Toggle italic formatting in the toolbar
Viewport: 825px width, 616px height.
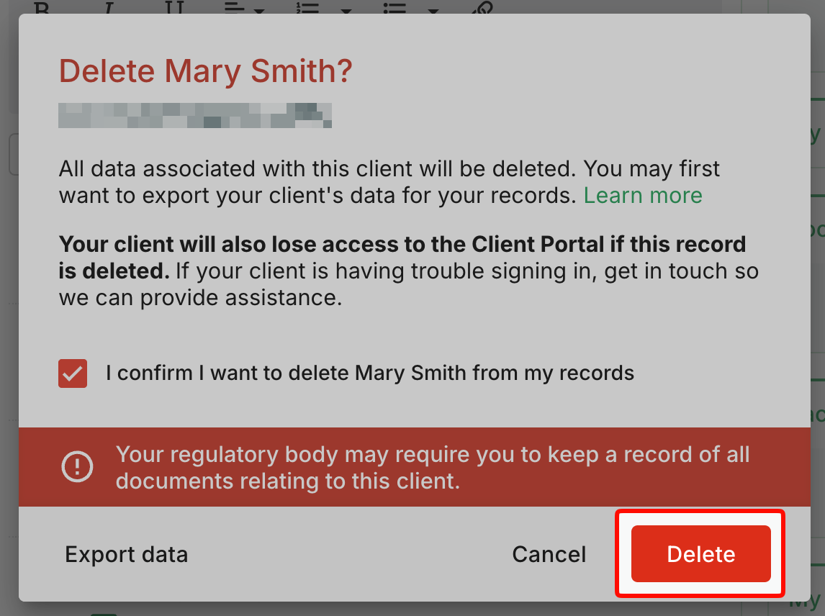tap(109, 7)
